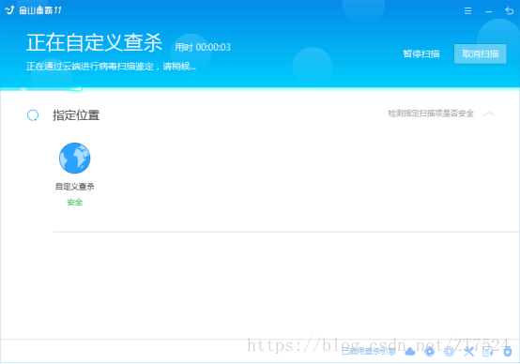Click the elapsed time 用时 00:00:03

203,48
